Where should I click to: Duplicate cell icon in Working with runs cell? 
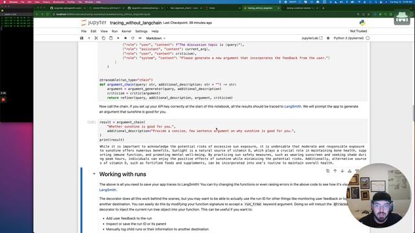click(x=327, y=171)
